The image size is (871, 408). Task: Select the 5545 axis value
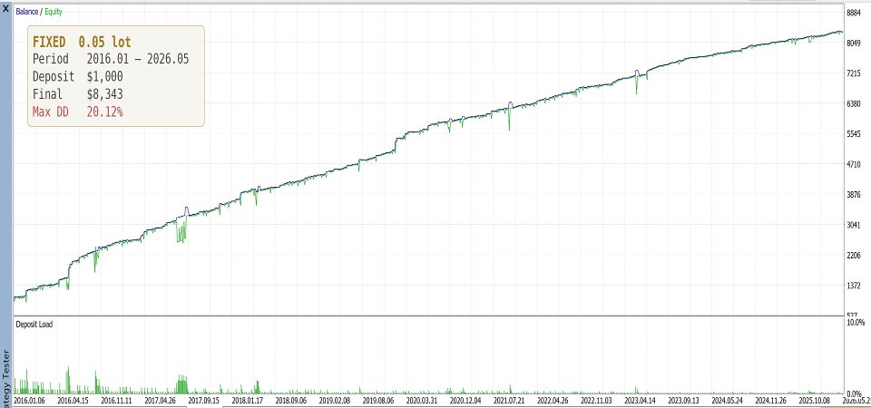point(853,134)
